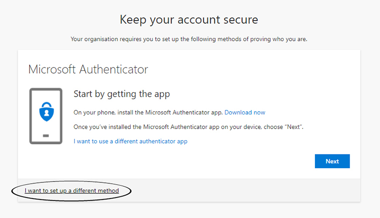Viewport: 380px width, 218px height.
Task: Click the 'Your organisation requires you' description text
Action: [189, 39]
